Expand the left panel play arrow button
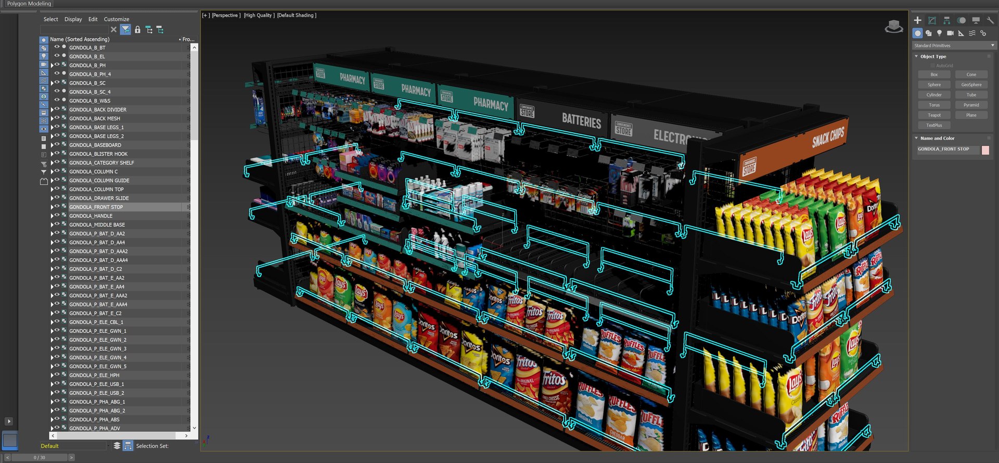This screenshot has height=463, width=999. [8, 421]
